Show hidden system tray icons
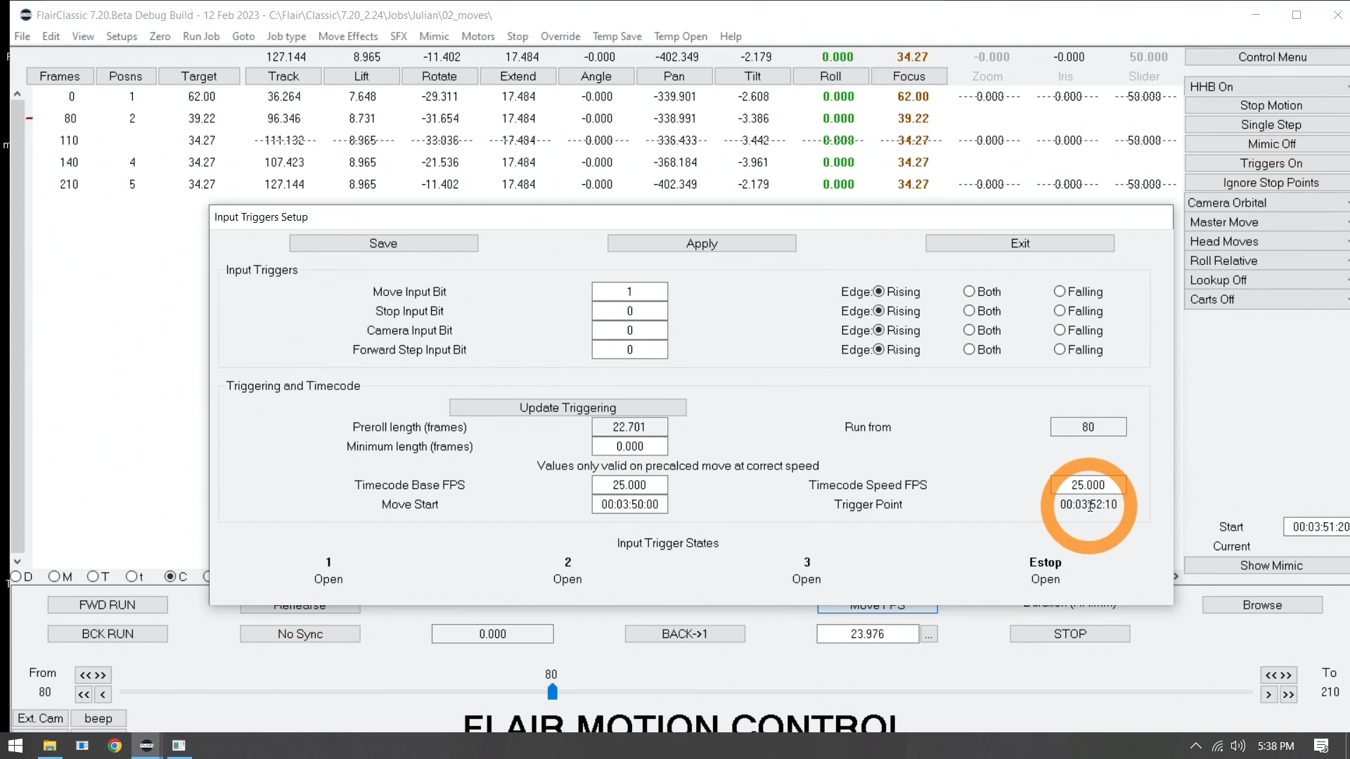Image resolution: width=1350 pixels, height=759 pixels. coord(1195,746)
